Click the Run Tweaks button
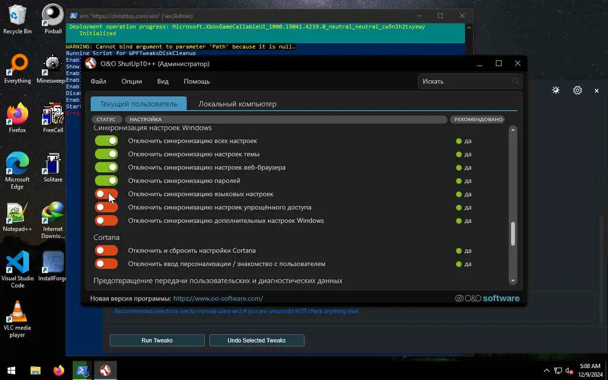 tap(157, 340)
